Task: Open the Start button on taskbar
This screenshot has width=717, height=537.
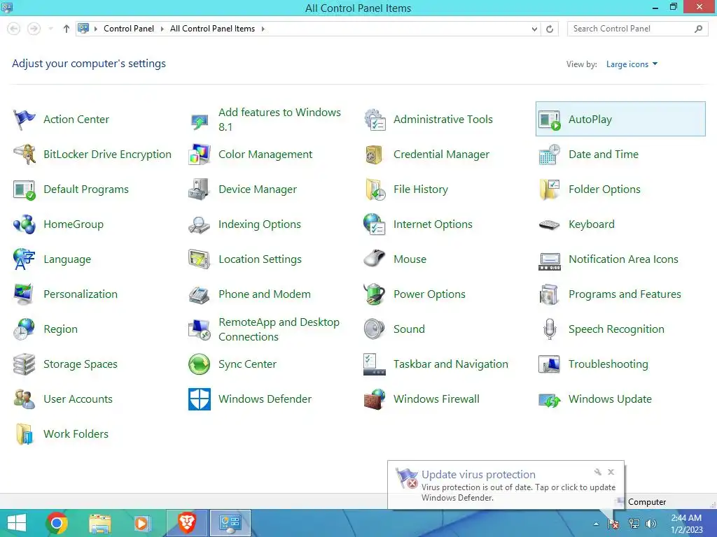Action: coord(17,523)
